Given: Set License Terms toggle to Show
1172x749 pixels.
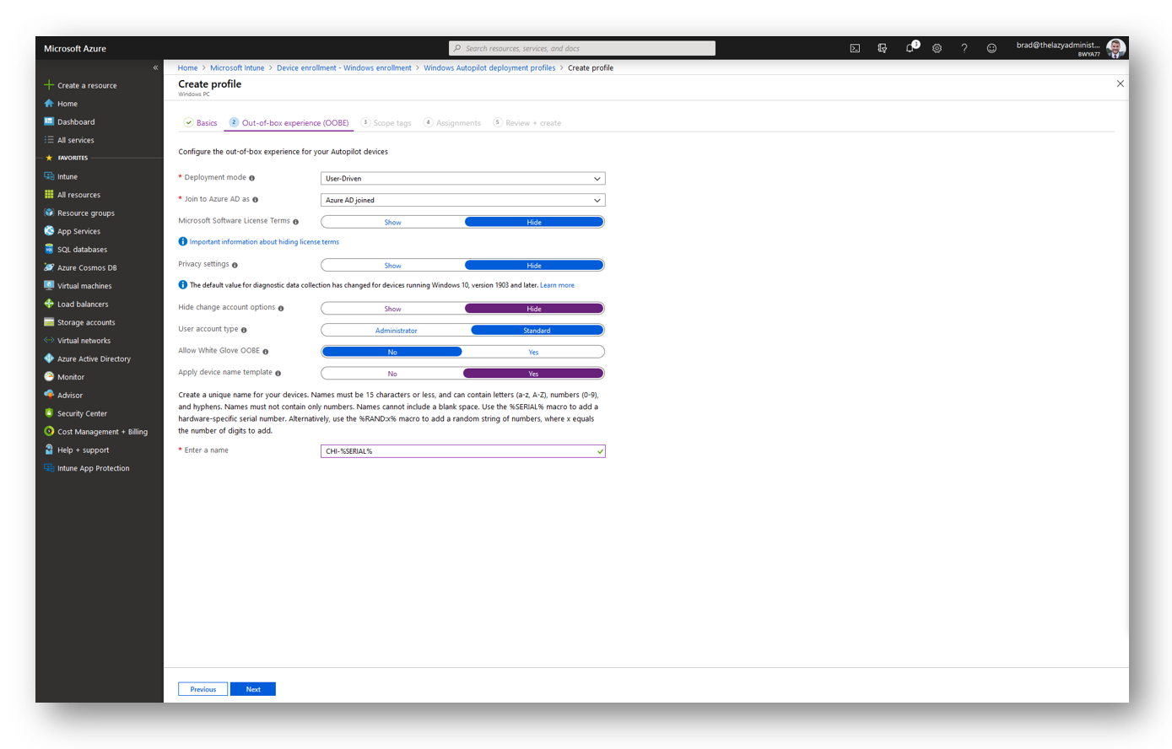Looking at the screenshot, I should 392,222.
